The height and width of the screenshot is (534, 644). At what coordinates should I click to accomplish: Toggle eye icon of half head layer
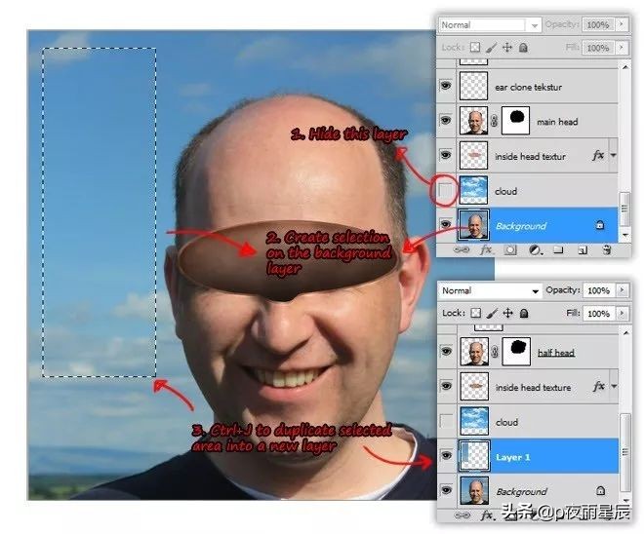447,351
